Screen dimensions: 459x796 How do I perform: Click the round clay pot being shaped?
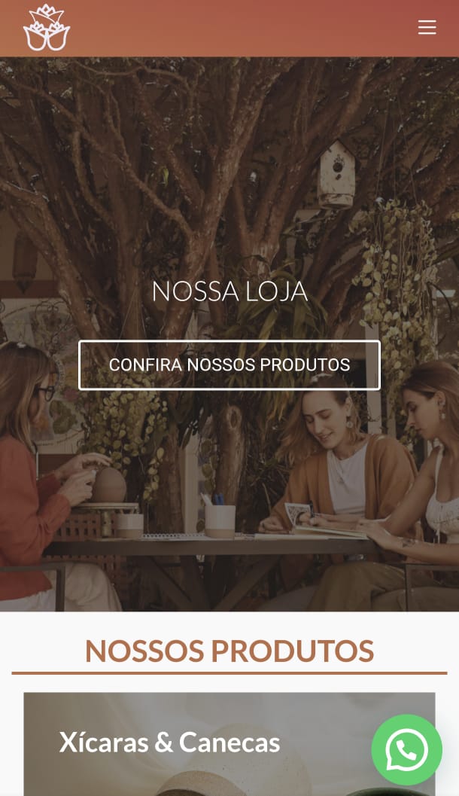tap(108, 485)
